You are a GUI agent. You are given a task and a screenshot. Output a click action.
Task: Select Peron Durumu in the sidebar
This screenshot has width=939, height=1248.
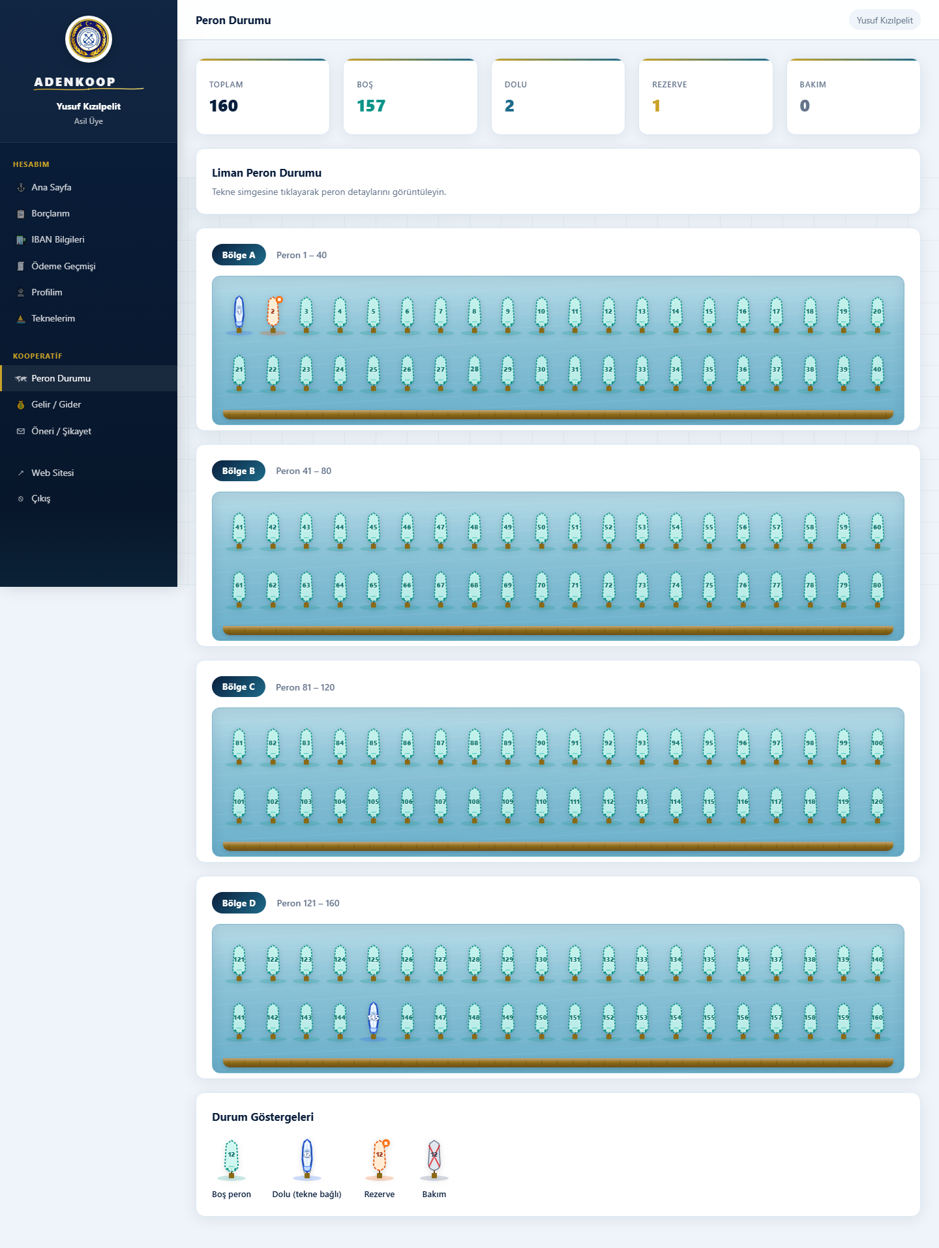tap(89, 378)
